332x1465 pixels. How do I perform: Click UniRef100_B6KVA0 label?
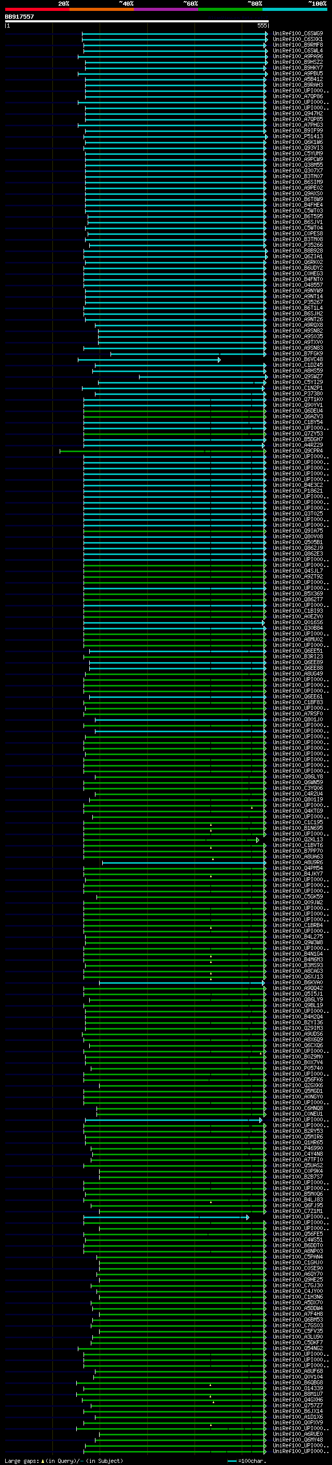tap(298, 983)
